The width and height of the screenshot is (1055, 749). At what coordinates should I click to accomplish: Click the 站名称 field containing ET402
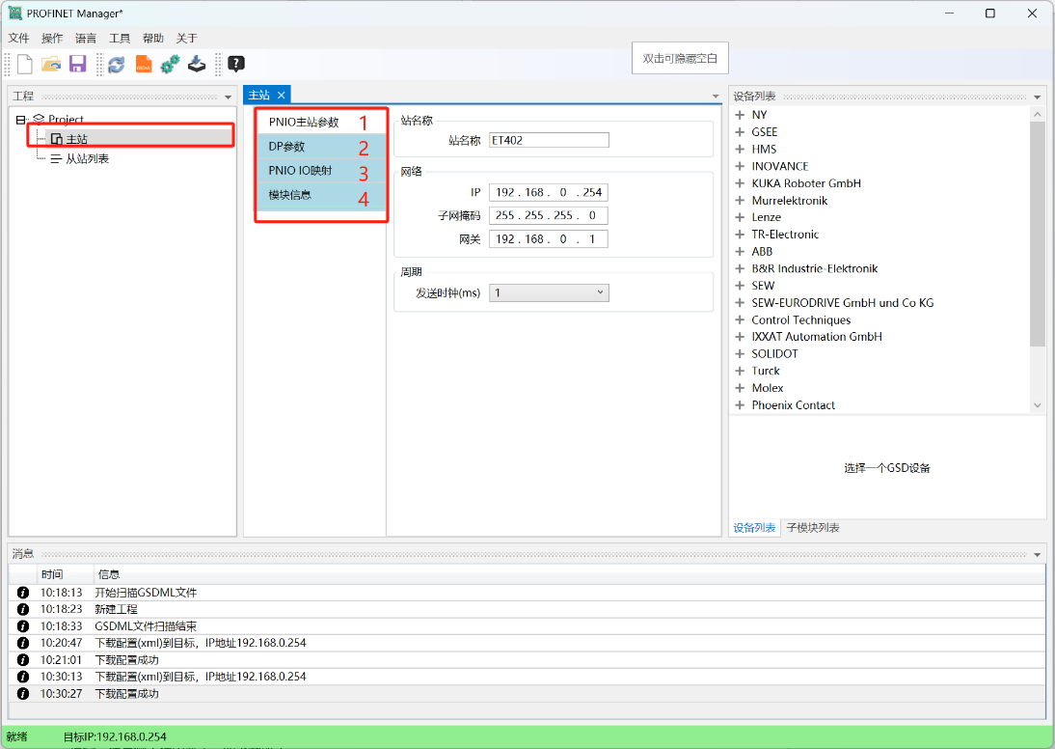549,140
